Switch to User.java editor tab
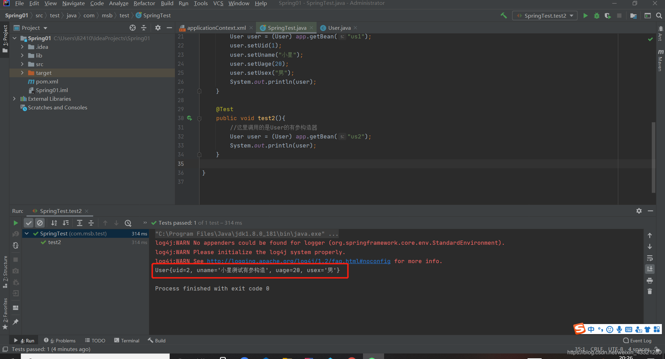Image resolution: width=665 pixels, height=359 pixels. pyautogui.click(x=339, y=28)
